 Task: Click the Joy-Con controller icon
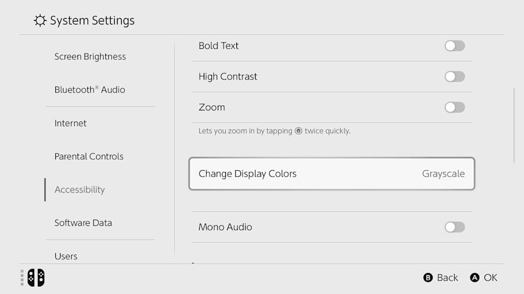[36, 278]
